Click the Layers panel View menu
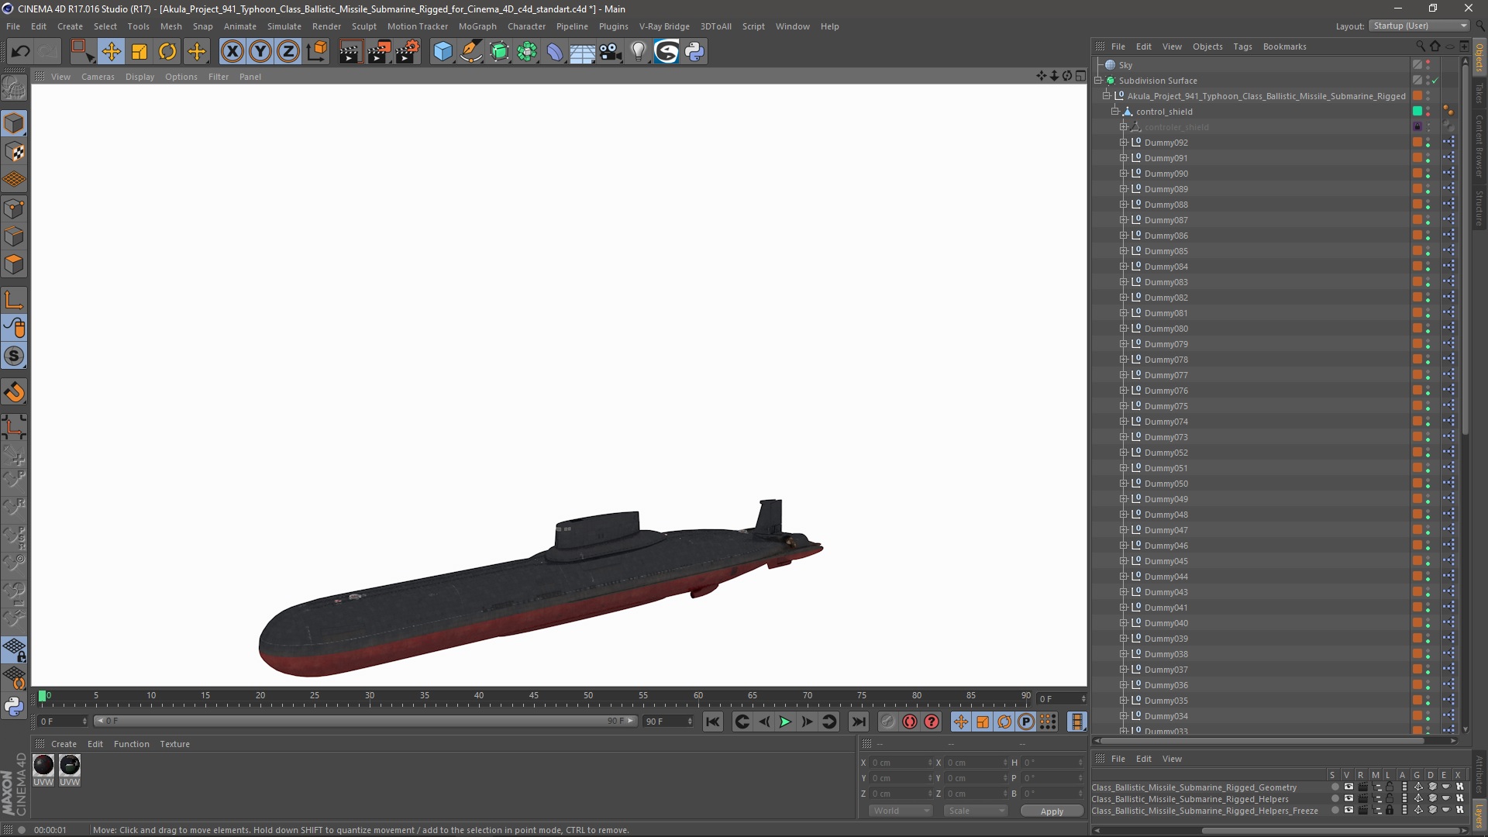The width and height of the screenshot is (1488, 837). pos(1172,759)
